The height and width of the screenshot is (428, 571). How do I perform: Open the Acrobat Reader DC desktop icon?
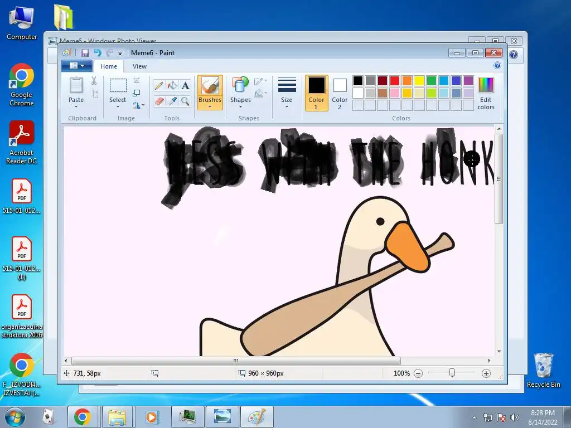(x=22, y=142)
